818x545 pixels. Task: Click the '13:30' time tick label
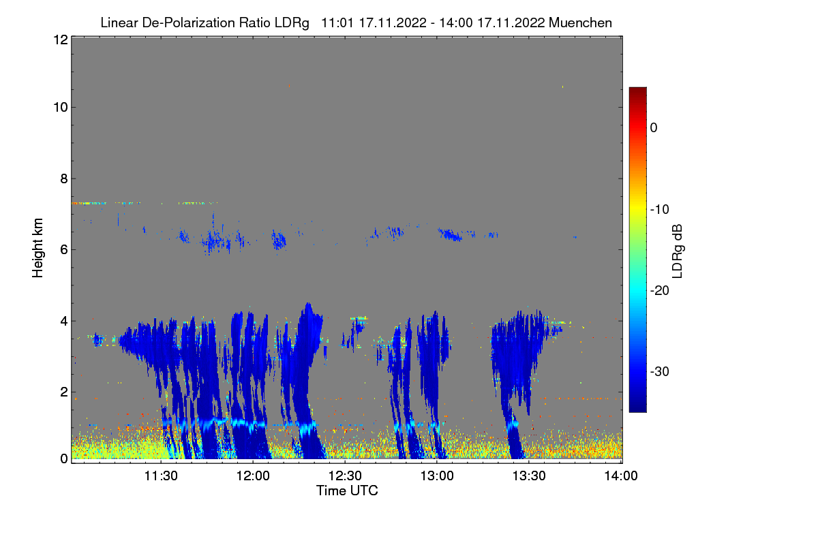point(529,476)
